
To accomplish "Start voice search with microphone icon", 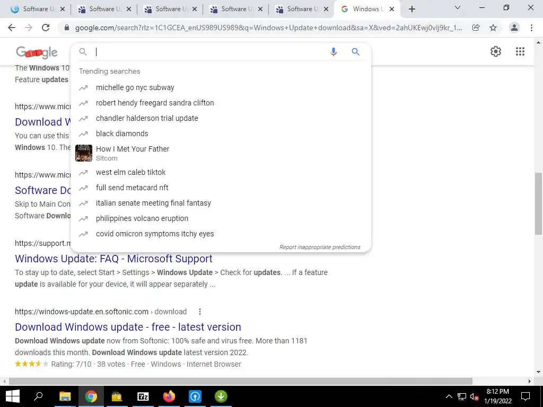I will pos(333,52).
